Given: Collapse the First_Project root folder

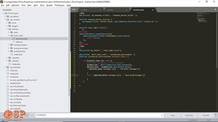Looking at the screenshot, I should [3, 13].
